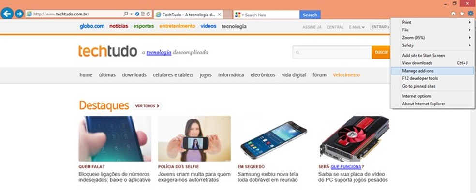Image resolution: width=476 pixels, height=193 pixels.
Task: Click the blue blocked-content icon in the address bar
Action: 137,14
